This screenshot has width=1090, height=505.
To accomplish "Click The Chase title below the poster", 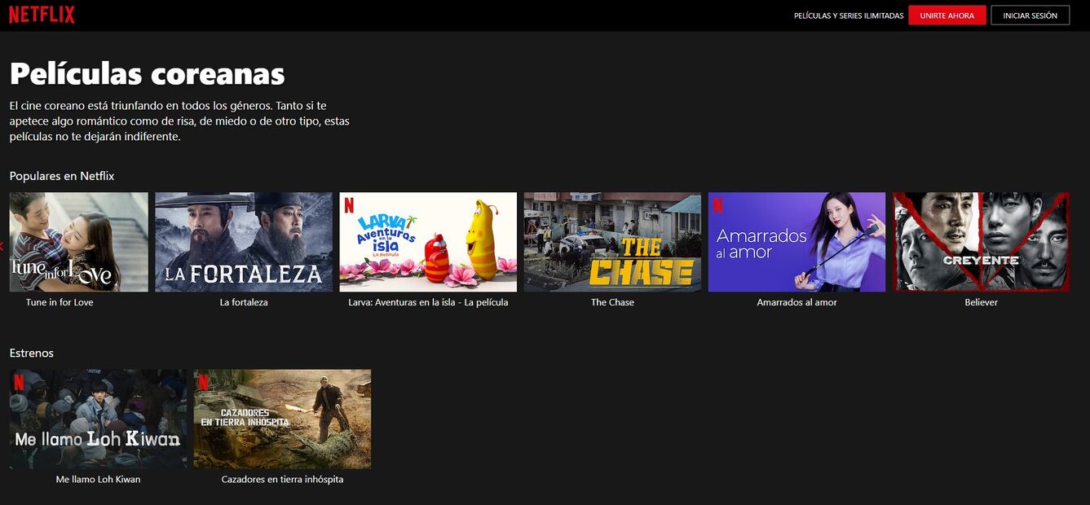I will (612, 302).
